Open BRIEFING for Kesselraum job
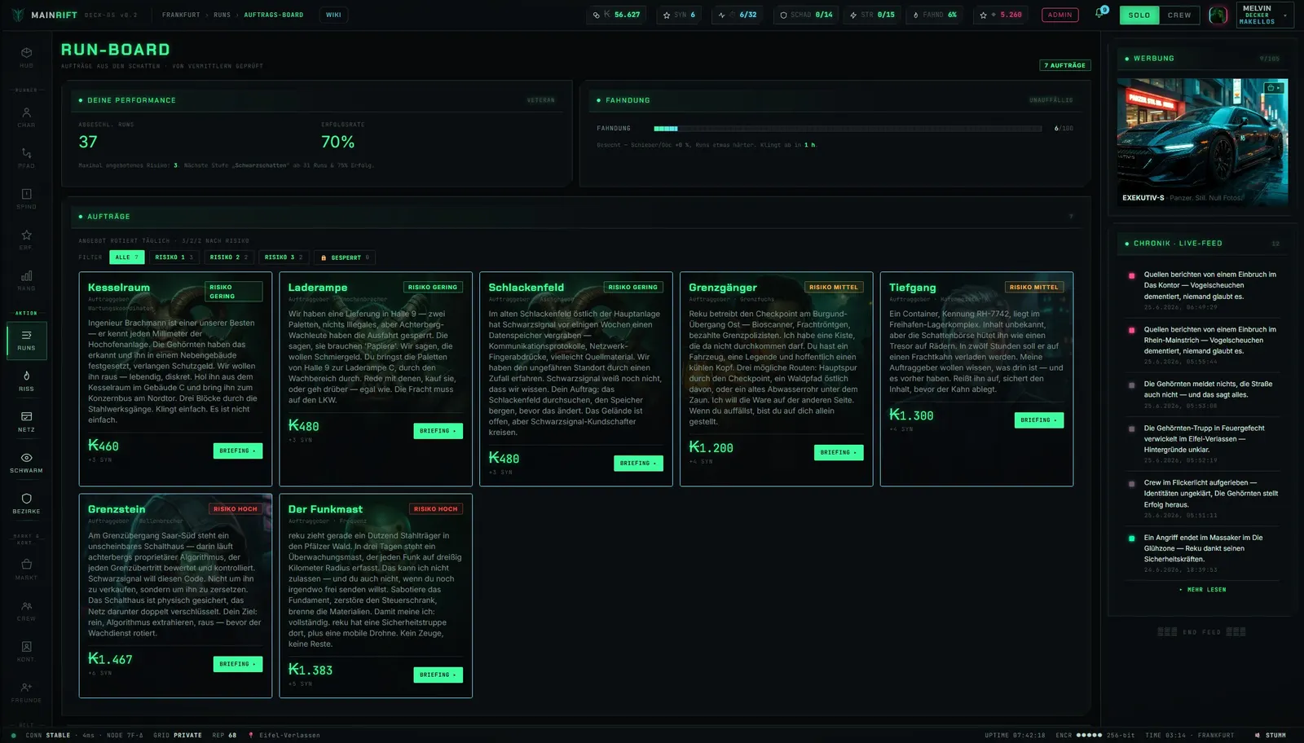 pyautogui.click(x=237, y=451)
